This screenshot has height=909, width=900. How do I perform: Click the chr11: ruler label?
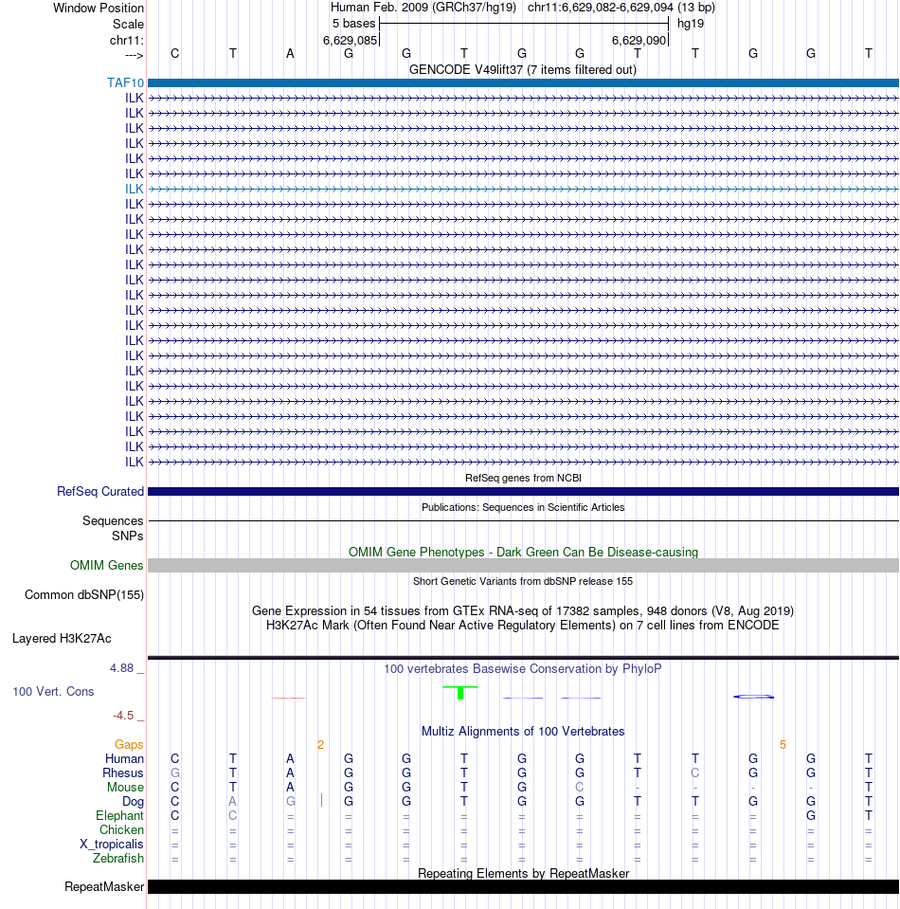pyautogui.click(x=126, y=40)
